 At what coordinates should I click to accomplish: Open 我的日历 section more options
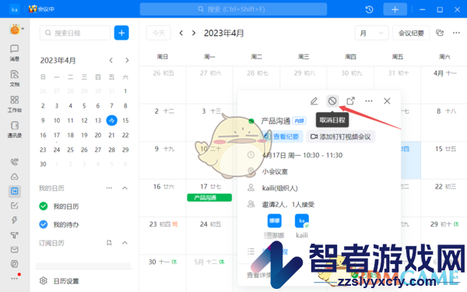pyautogui.click(x=109, y=188)
